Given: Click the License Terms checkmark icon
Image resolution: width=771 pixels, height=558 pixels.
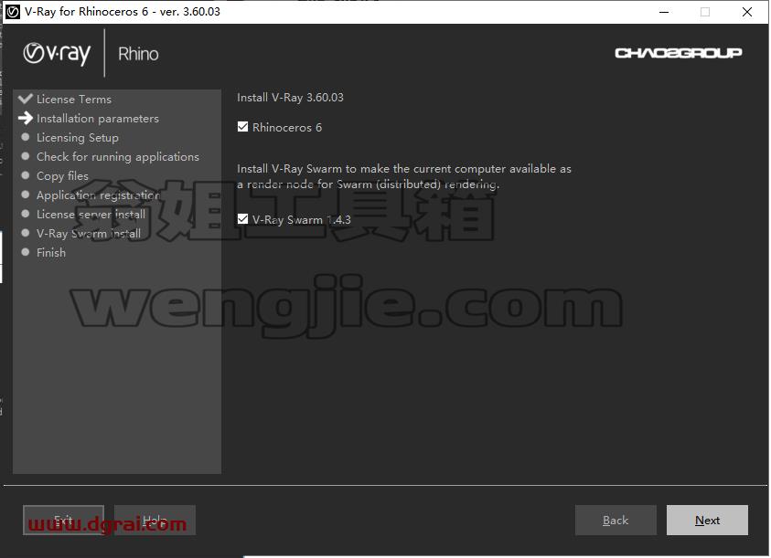Looking at the screenshot, I should 26,99.
